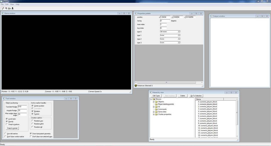Expand the Objects tree node

[153, 102]
